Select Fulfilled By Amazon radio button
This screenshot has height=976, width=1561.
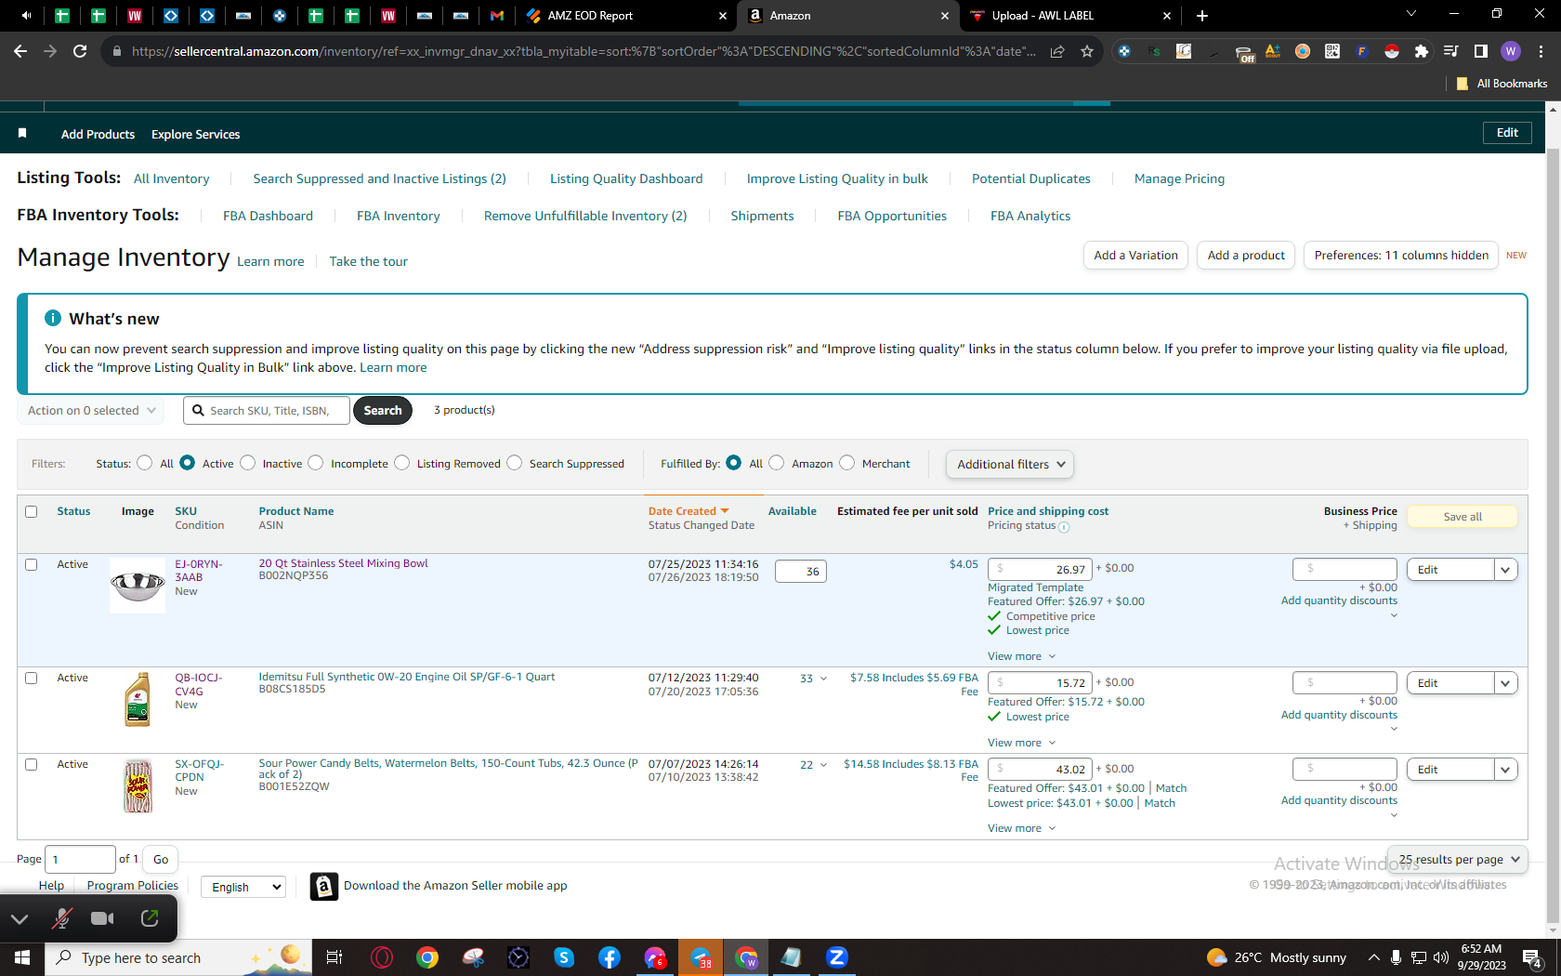coord(777,463)
